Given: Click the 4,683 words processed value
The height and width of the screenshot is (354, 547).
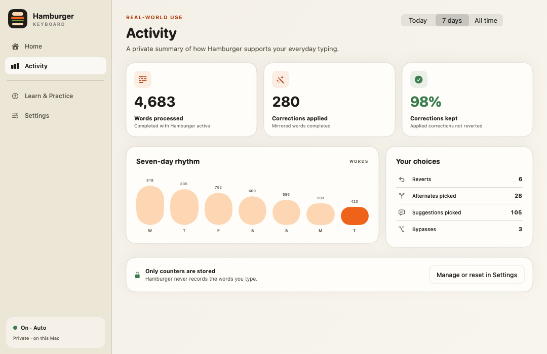Looking at the screenshot, I should pyautogui.click(x=155, y=102).
